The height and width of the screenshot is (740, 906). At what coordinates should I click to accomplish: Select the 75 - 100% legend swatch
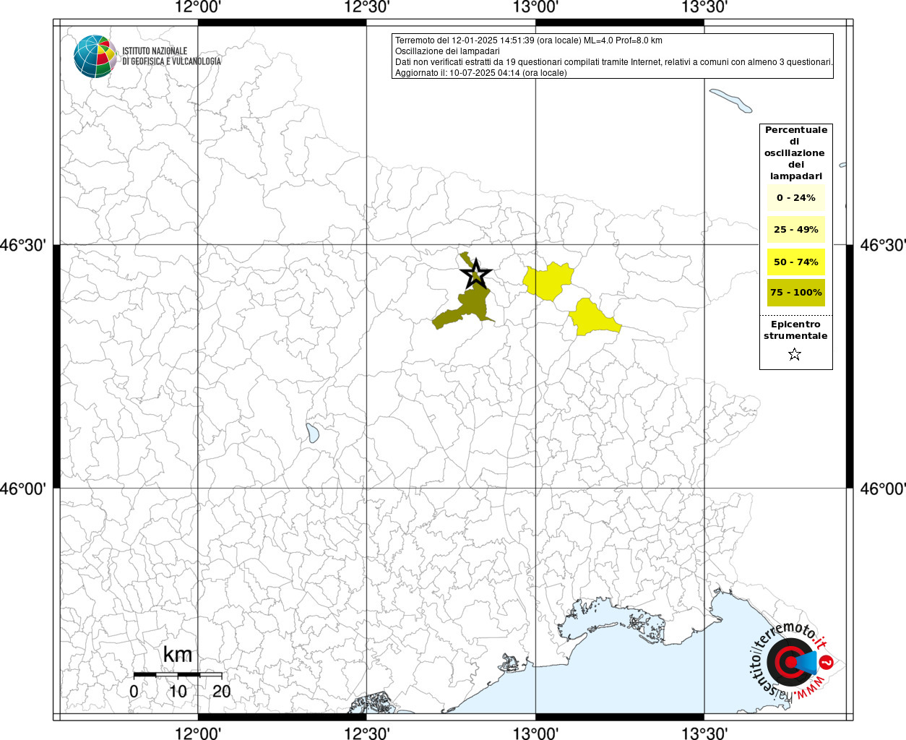[796, 293]
